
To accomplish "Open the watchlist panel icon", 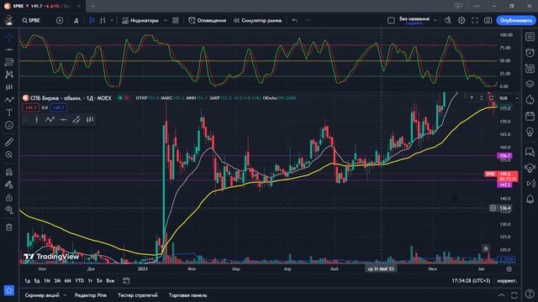I will point(530,37).
